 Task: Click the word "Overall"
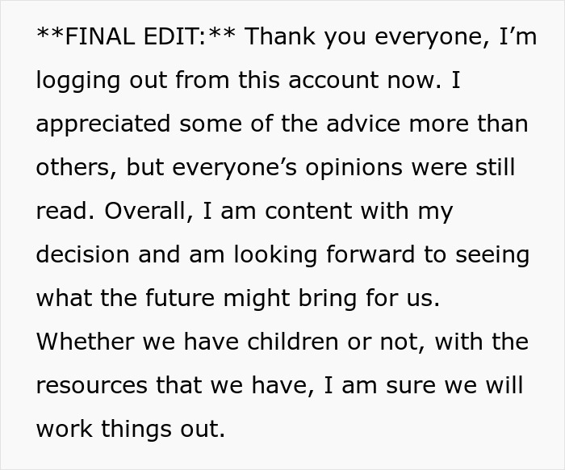158,212
